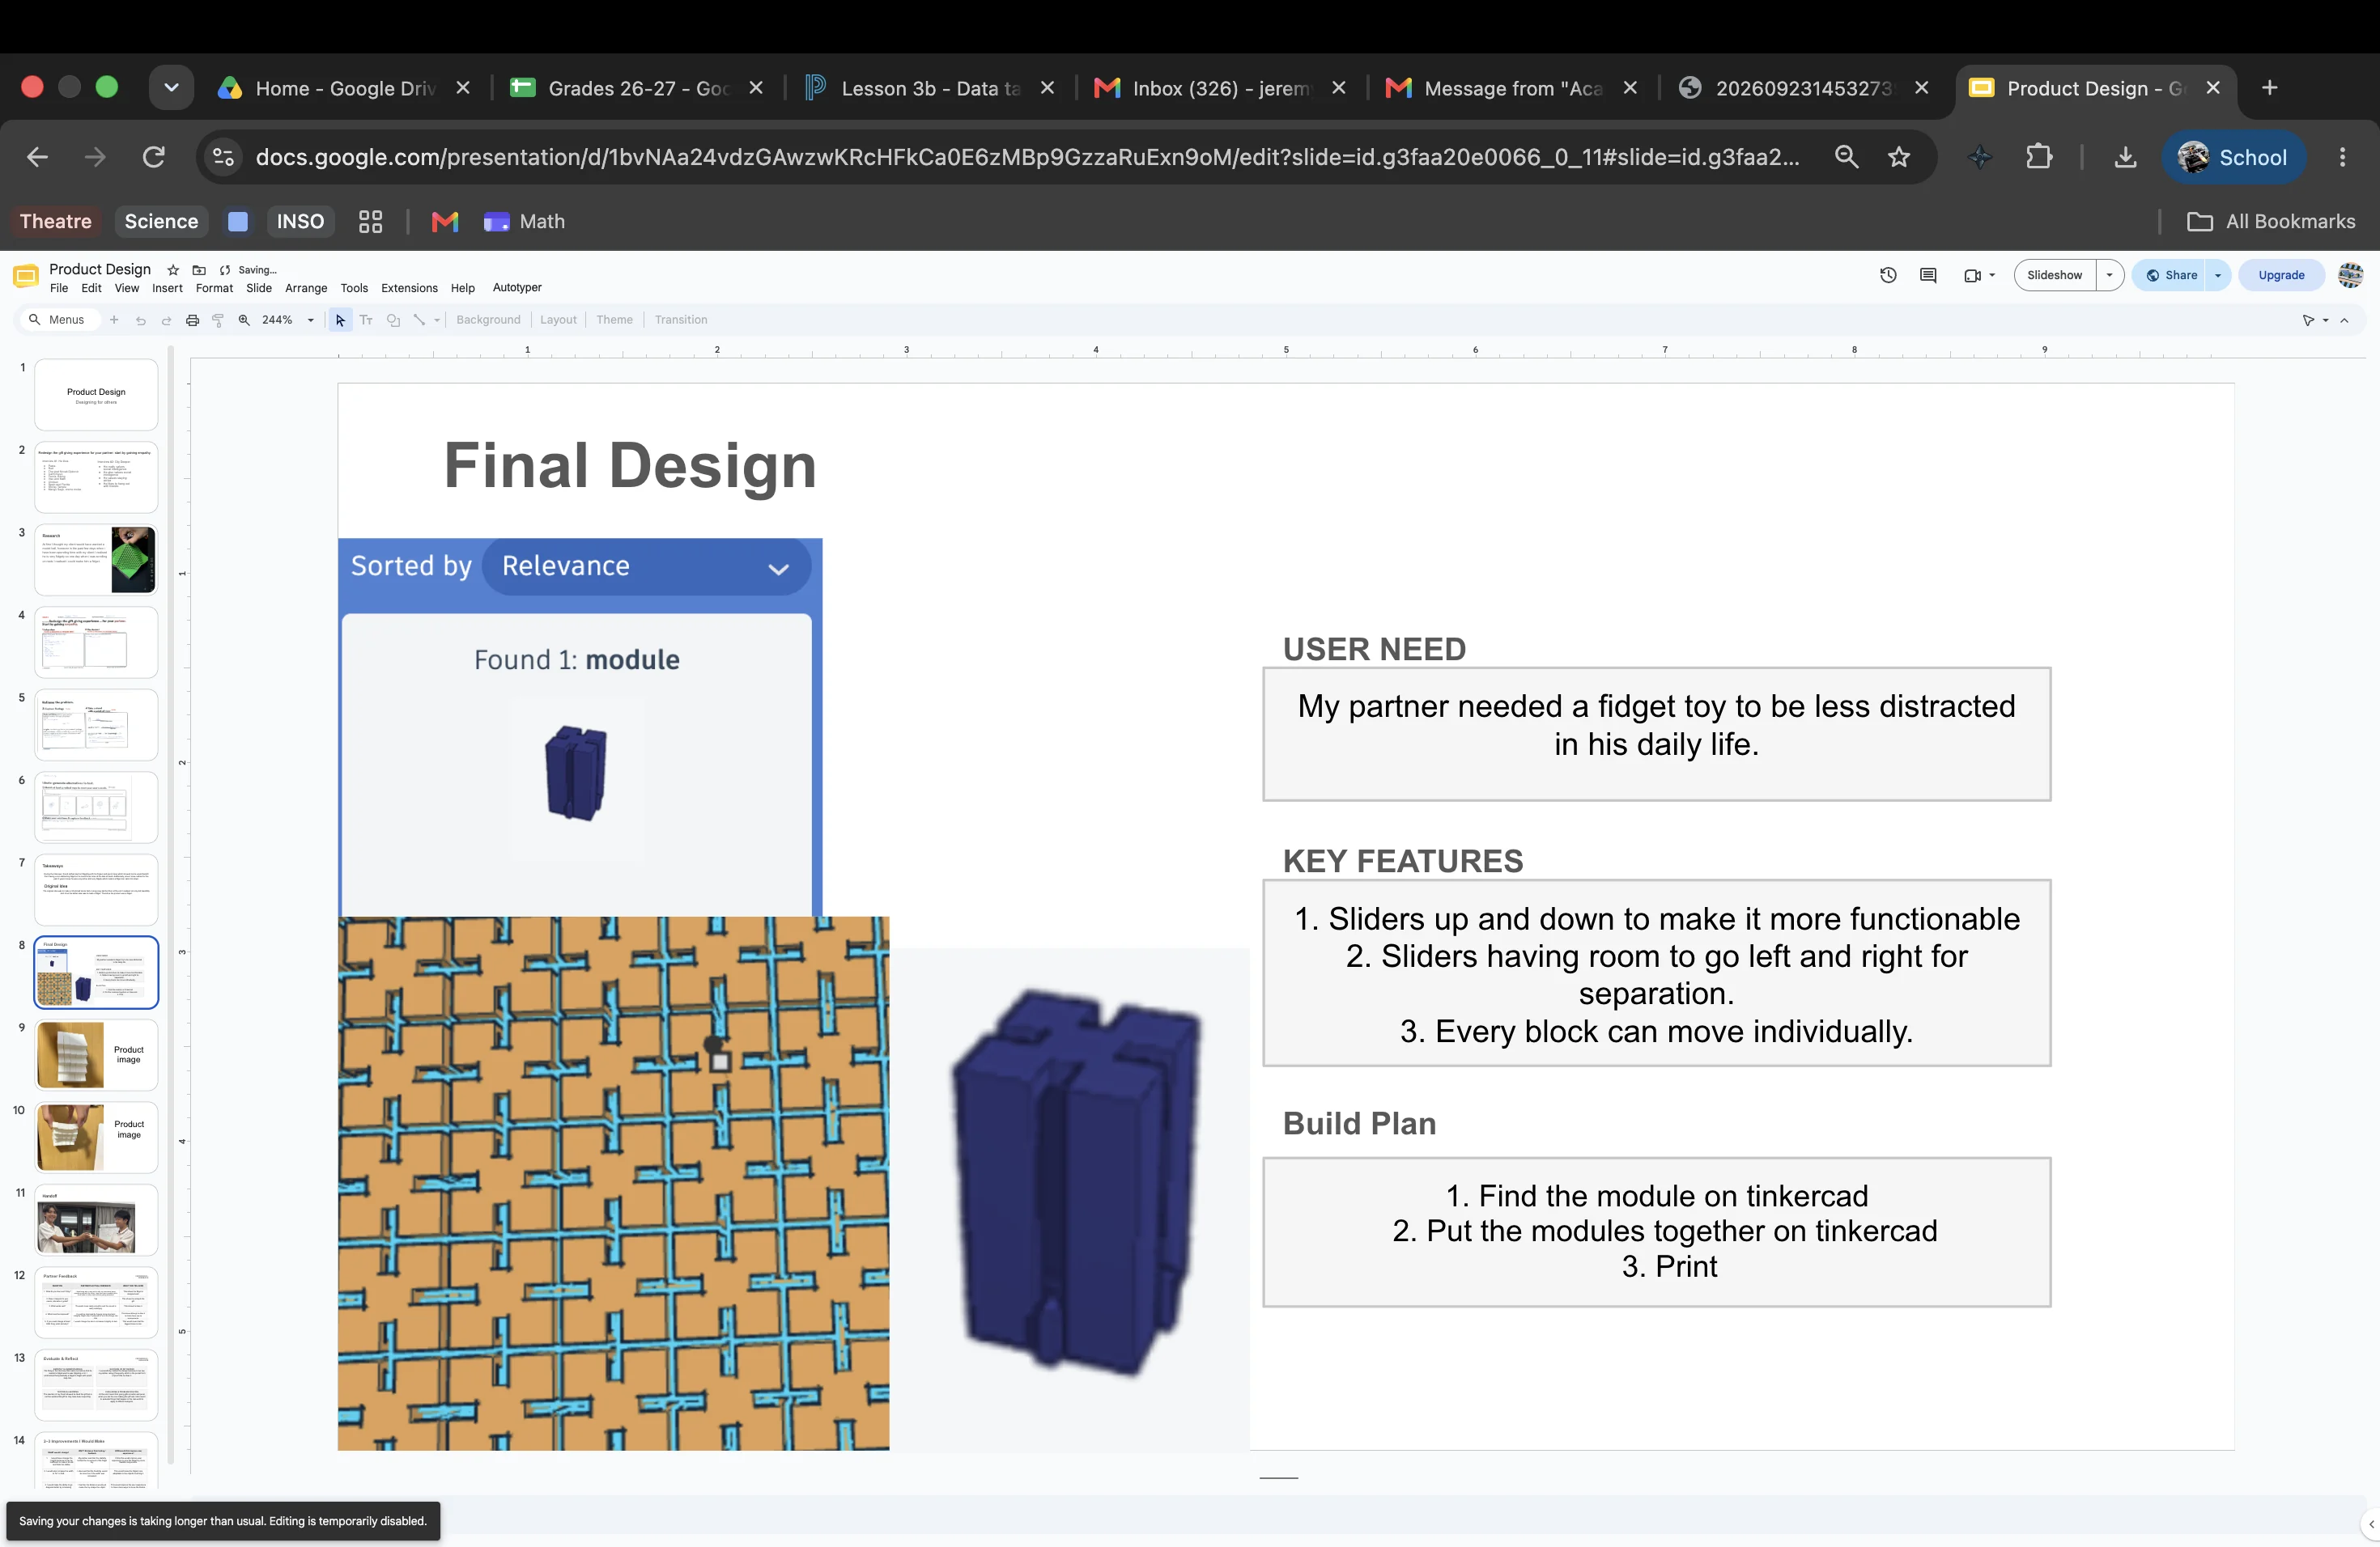Image resolution: width=2380 pixels, height=1547 pixels.
Task: Open version history clock icon
Action: [x=1888, y=275]
